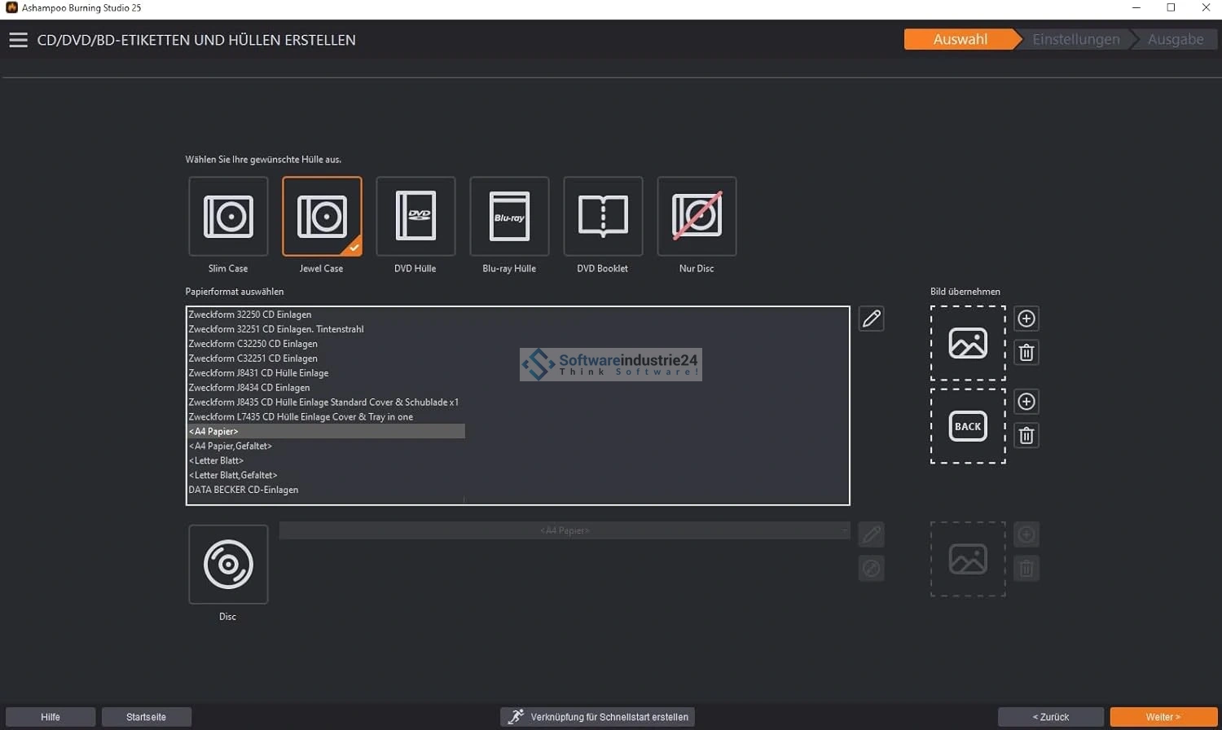Edit paper format with pencil icon
Image resolution: width=1222 pixels, height=730 pixels.
[x=871, y=319]
